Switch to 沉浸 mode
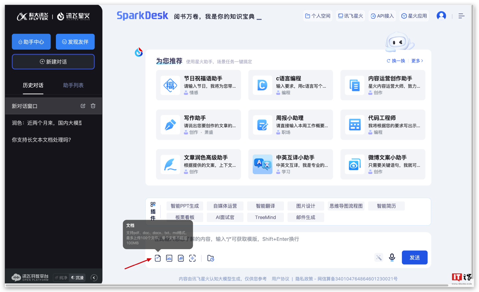 click(78, 278)
